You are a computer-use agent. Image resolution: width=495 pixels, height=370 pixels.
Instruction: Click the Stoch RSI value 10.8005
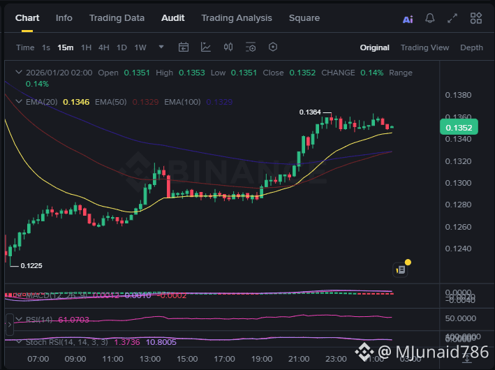click(x=161, y=342)
